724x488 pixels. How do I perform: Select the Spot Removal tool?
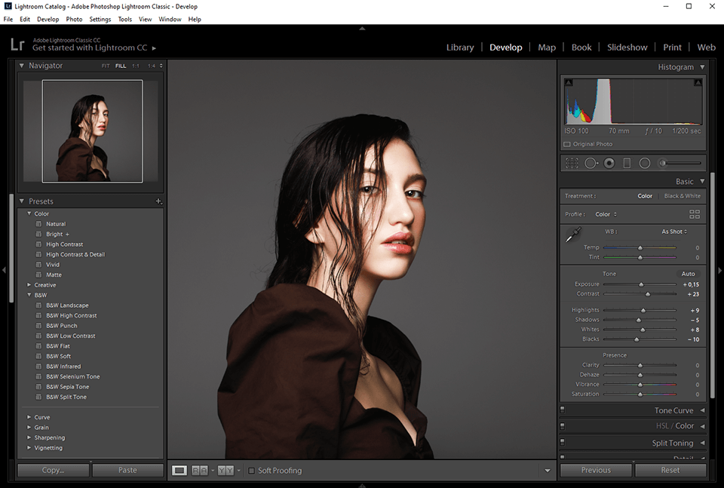[591, 162]
